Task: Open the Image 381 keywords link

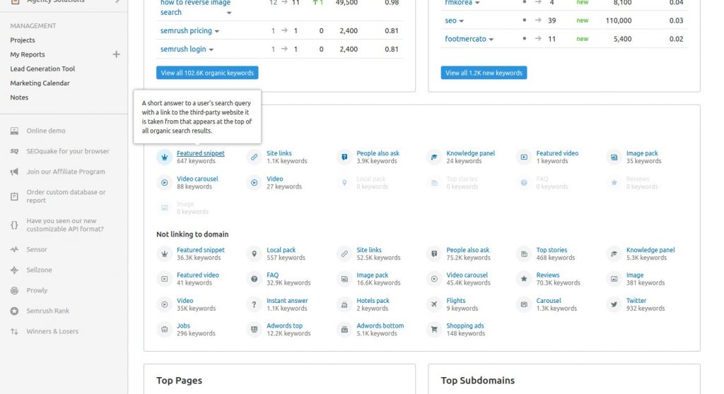Action: [634, 275]
